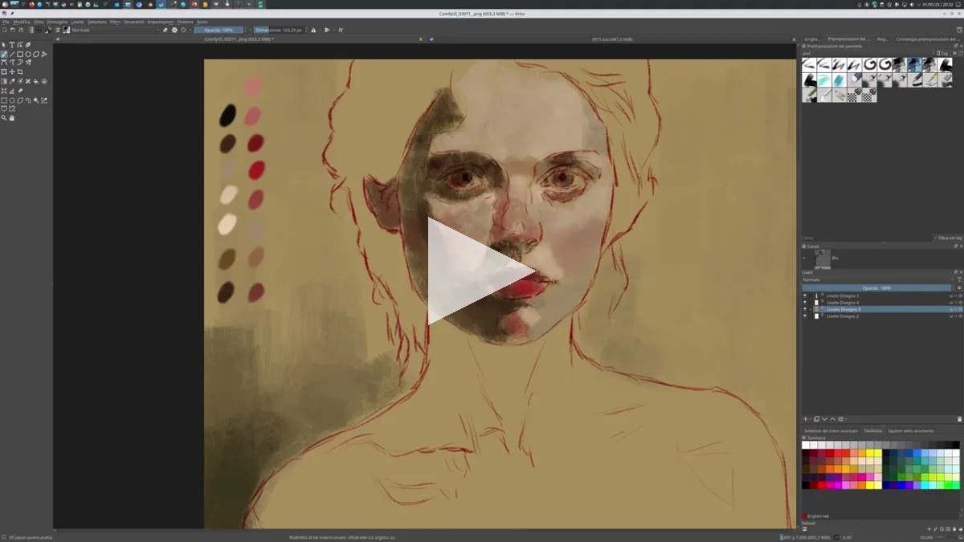Open the brush preset Tag dropdown
The image size is (964, 542).
[x=945, y=54]
